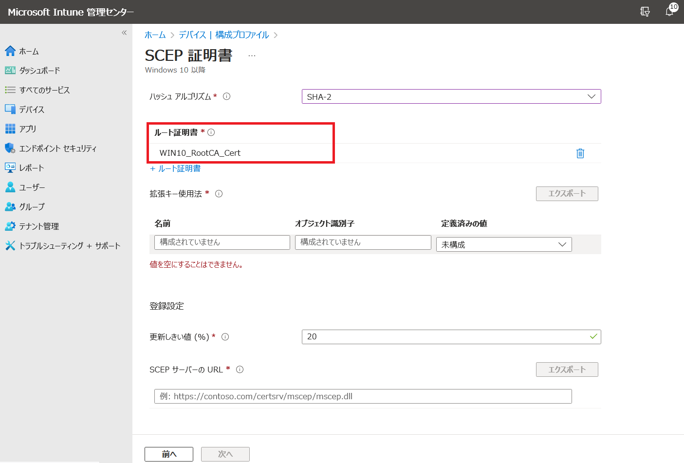This screenshot has height=463, width=684.
Task: Show info for renewal threshold
Action: 225,337
